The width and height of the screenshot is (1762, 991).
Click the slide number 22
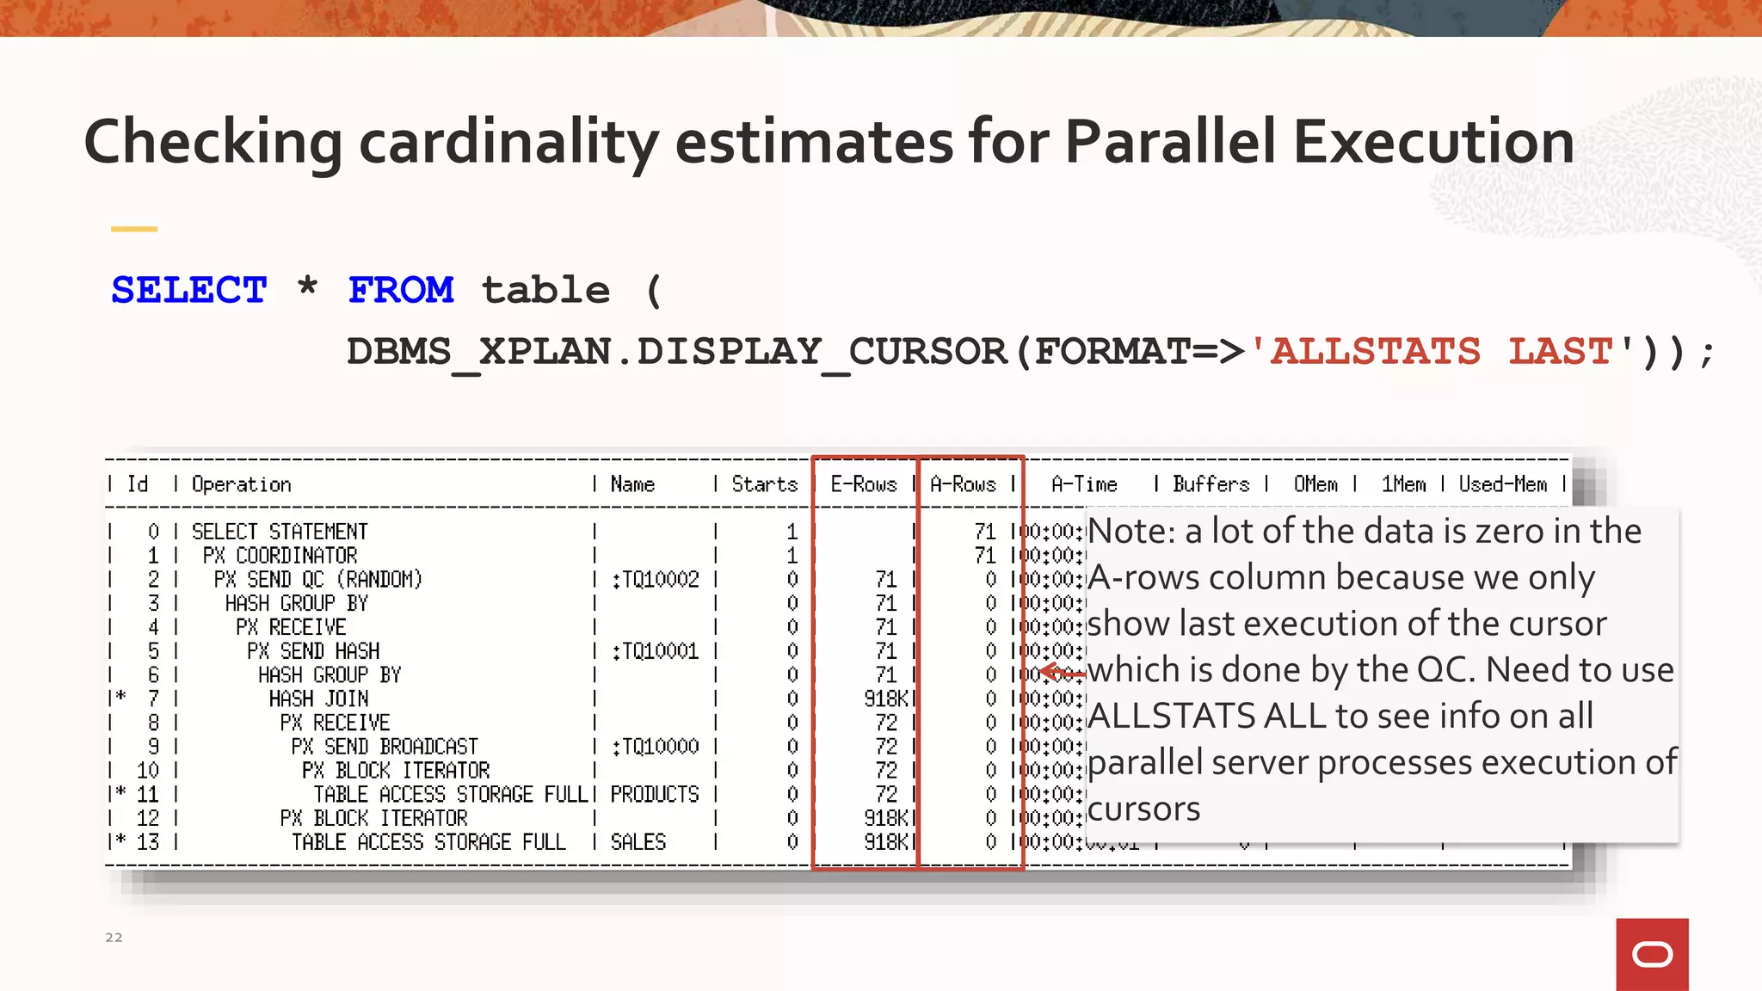114,938
